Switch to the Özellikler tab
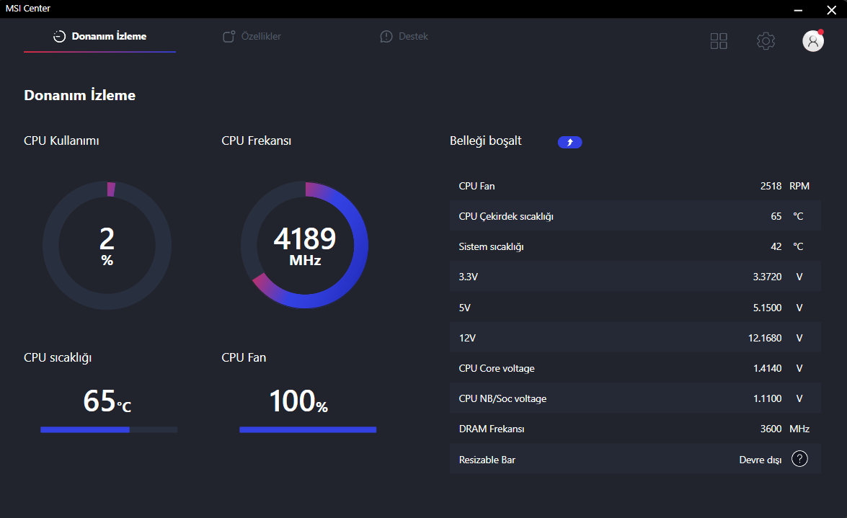Viewport: 847px width, 518px height. (x=252, y=36)
